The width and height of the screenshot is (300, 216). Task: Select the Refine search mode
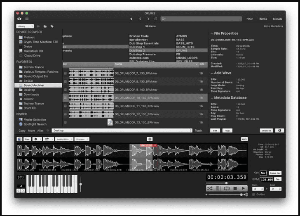[263, 19]
